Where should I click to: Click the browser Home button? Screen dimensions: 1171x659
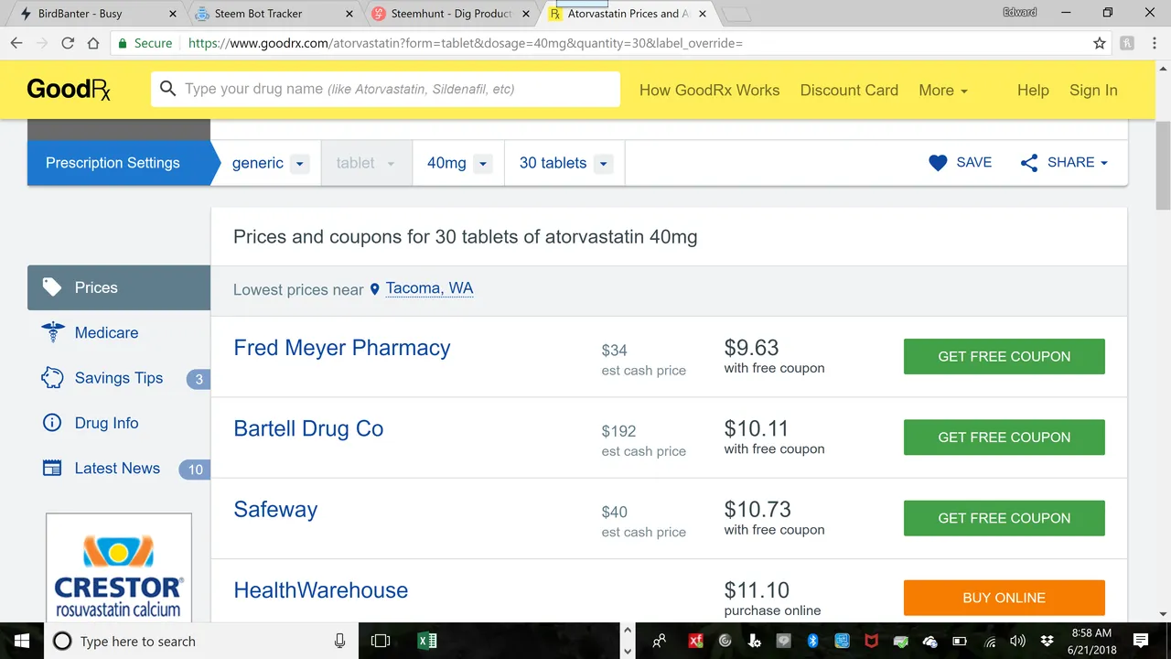tap(93, 43)
